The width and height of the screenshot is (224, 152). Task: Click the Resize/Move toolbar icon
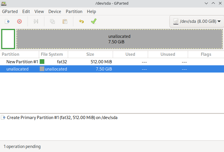(x=36, y=21)
